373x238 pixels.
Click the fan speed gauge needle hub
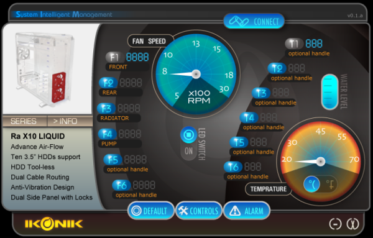pos(196,74)
